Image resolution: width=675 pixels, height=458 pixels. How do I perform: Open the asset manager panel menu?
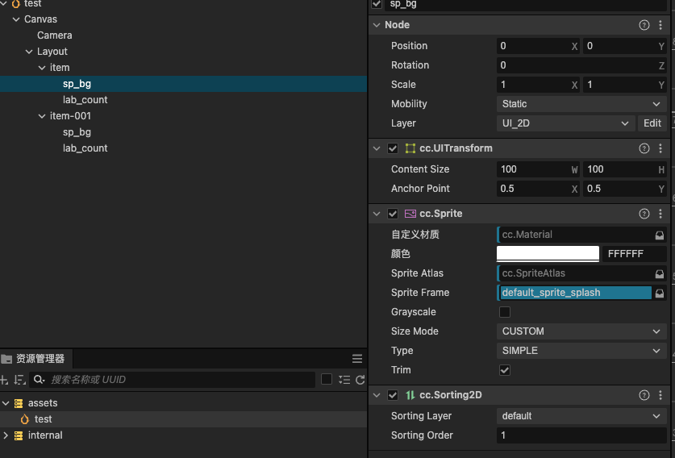tap(357, 359)
